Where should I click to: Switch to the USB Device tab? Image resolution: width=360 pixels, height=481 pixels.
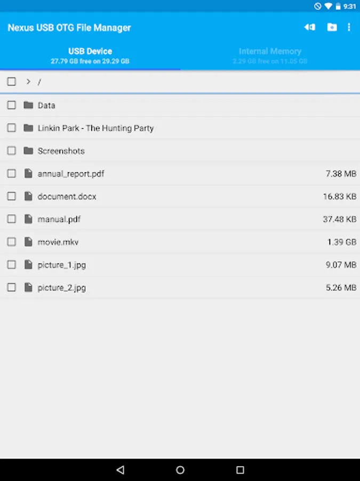pyautogui.click(x=90, y=56)
